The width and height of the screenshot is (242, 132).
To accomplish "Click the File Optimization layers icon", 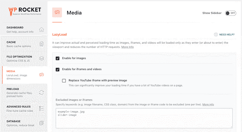I will click(41, 59).
